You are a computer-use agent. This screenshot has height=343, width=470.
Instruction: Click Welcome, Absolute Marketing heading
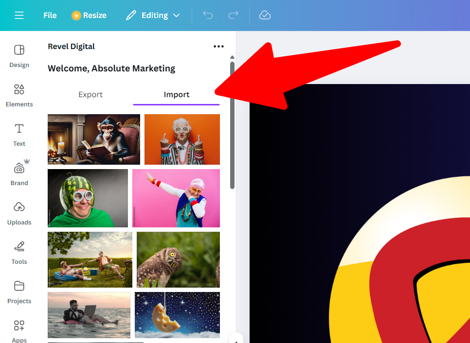111,68
